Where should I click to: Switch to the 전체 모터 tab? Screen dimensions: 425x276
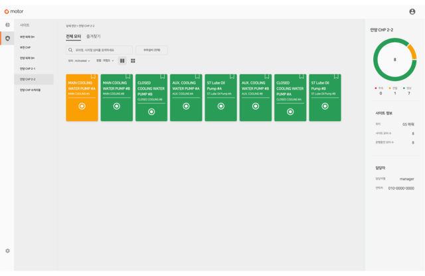(74, 37)
